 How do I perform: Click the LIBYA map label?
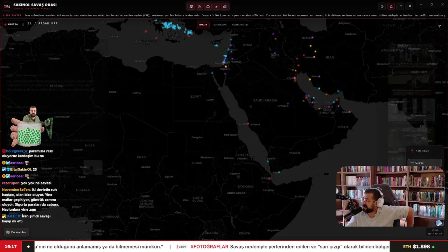pos(136,93)
